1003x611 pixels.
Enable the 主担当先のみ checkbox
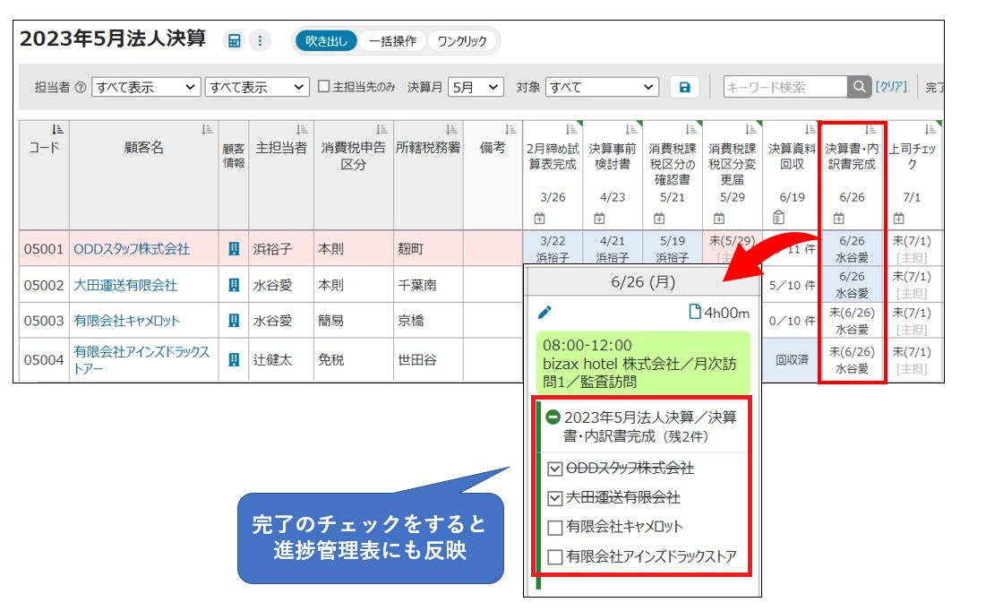pos(325,87)
